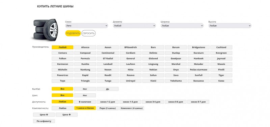The image size is (270, 127).
Task: Choose BFGoodrich brand filter
Action: [131, 47]
